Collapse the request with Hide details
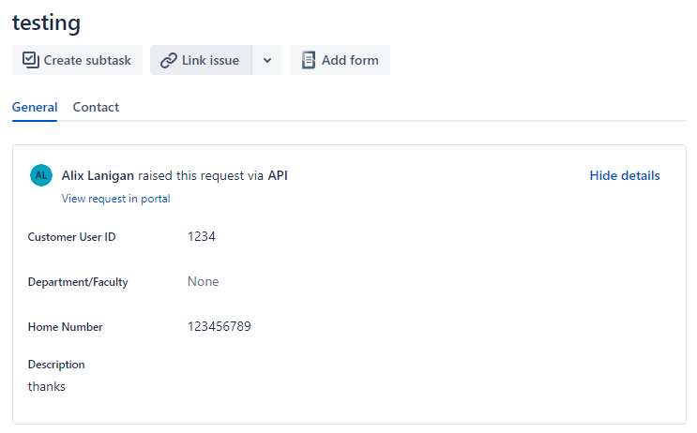697x433 pixels. (625, 175)
